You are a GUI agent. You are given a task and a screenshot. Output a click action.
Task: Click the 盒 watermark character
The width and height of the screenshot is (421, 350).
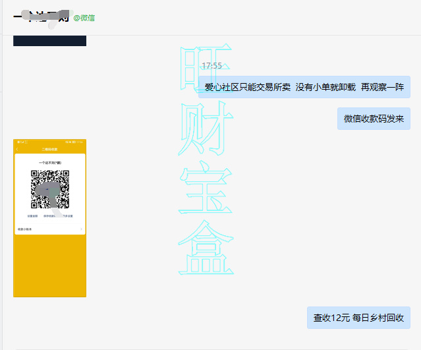(x=205, y=249)
